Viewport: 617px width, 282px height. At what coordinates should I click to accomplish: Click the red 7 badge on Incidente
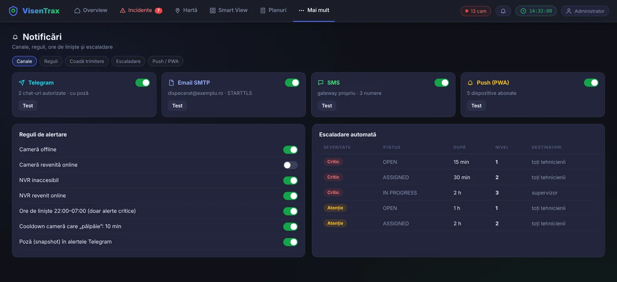pos(158,10)
